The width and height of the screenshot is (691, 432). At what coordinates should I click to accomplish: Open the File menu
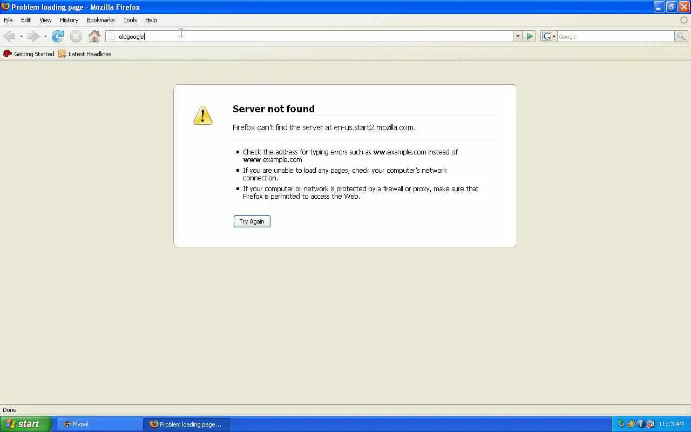[x=8, y=20]
